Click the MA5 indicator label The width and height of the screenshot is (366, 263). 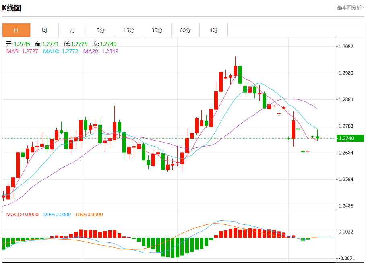coord(22,51)
